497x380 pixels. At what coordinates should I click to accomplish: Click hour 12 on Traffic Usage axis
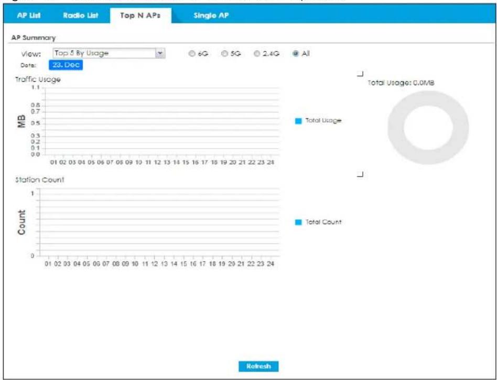(x=157, y=162)
